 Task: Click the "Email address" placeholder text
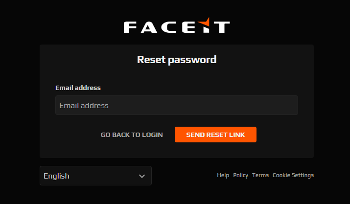coord(84,106)
